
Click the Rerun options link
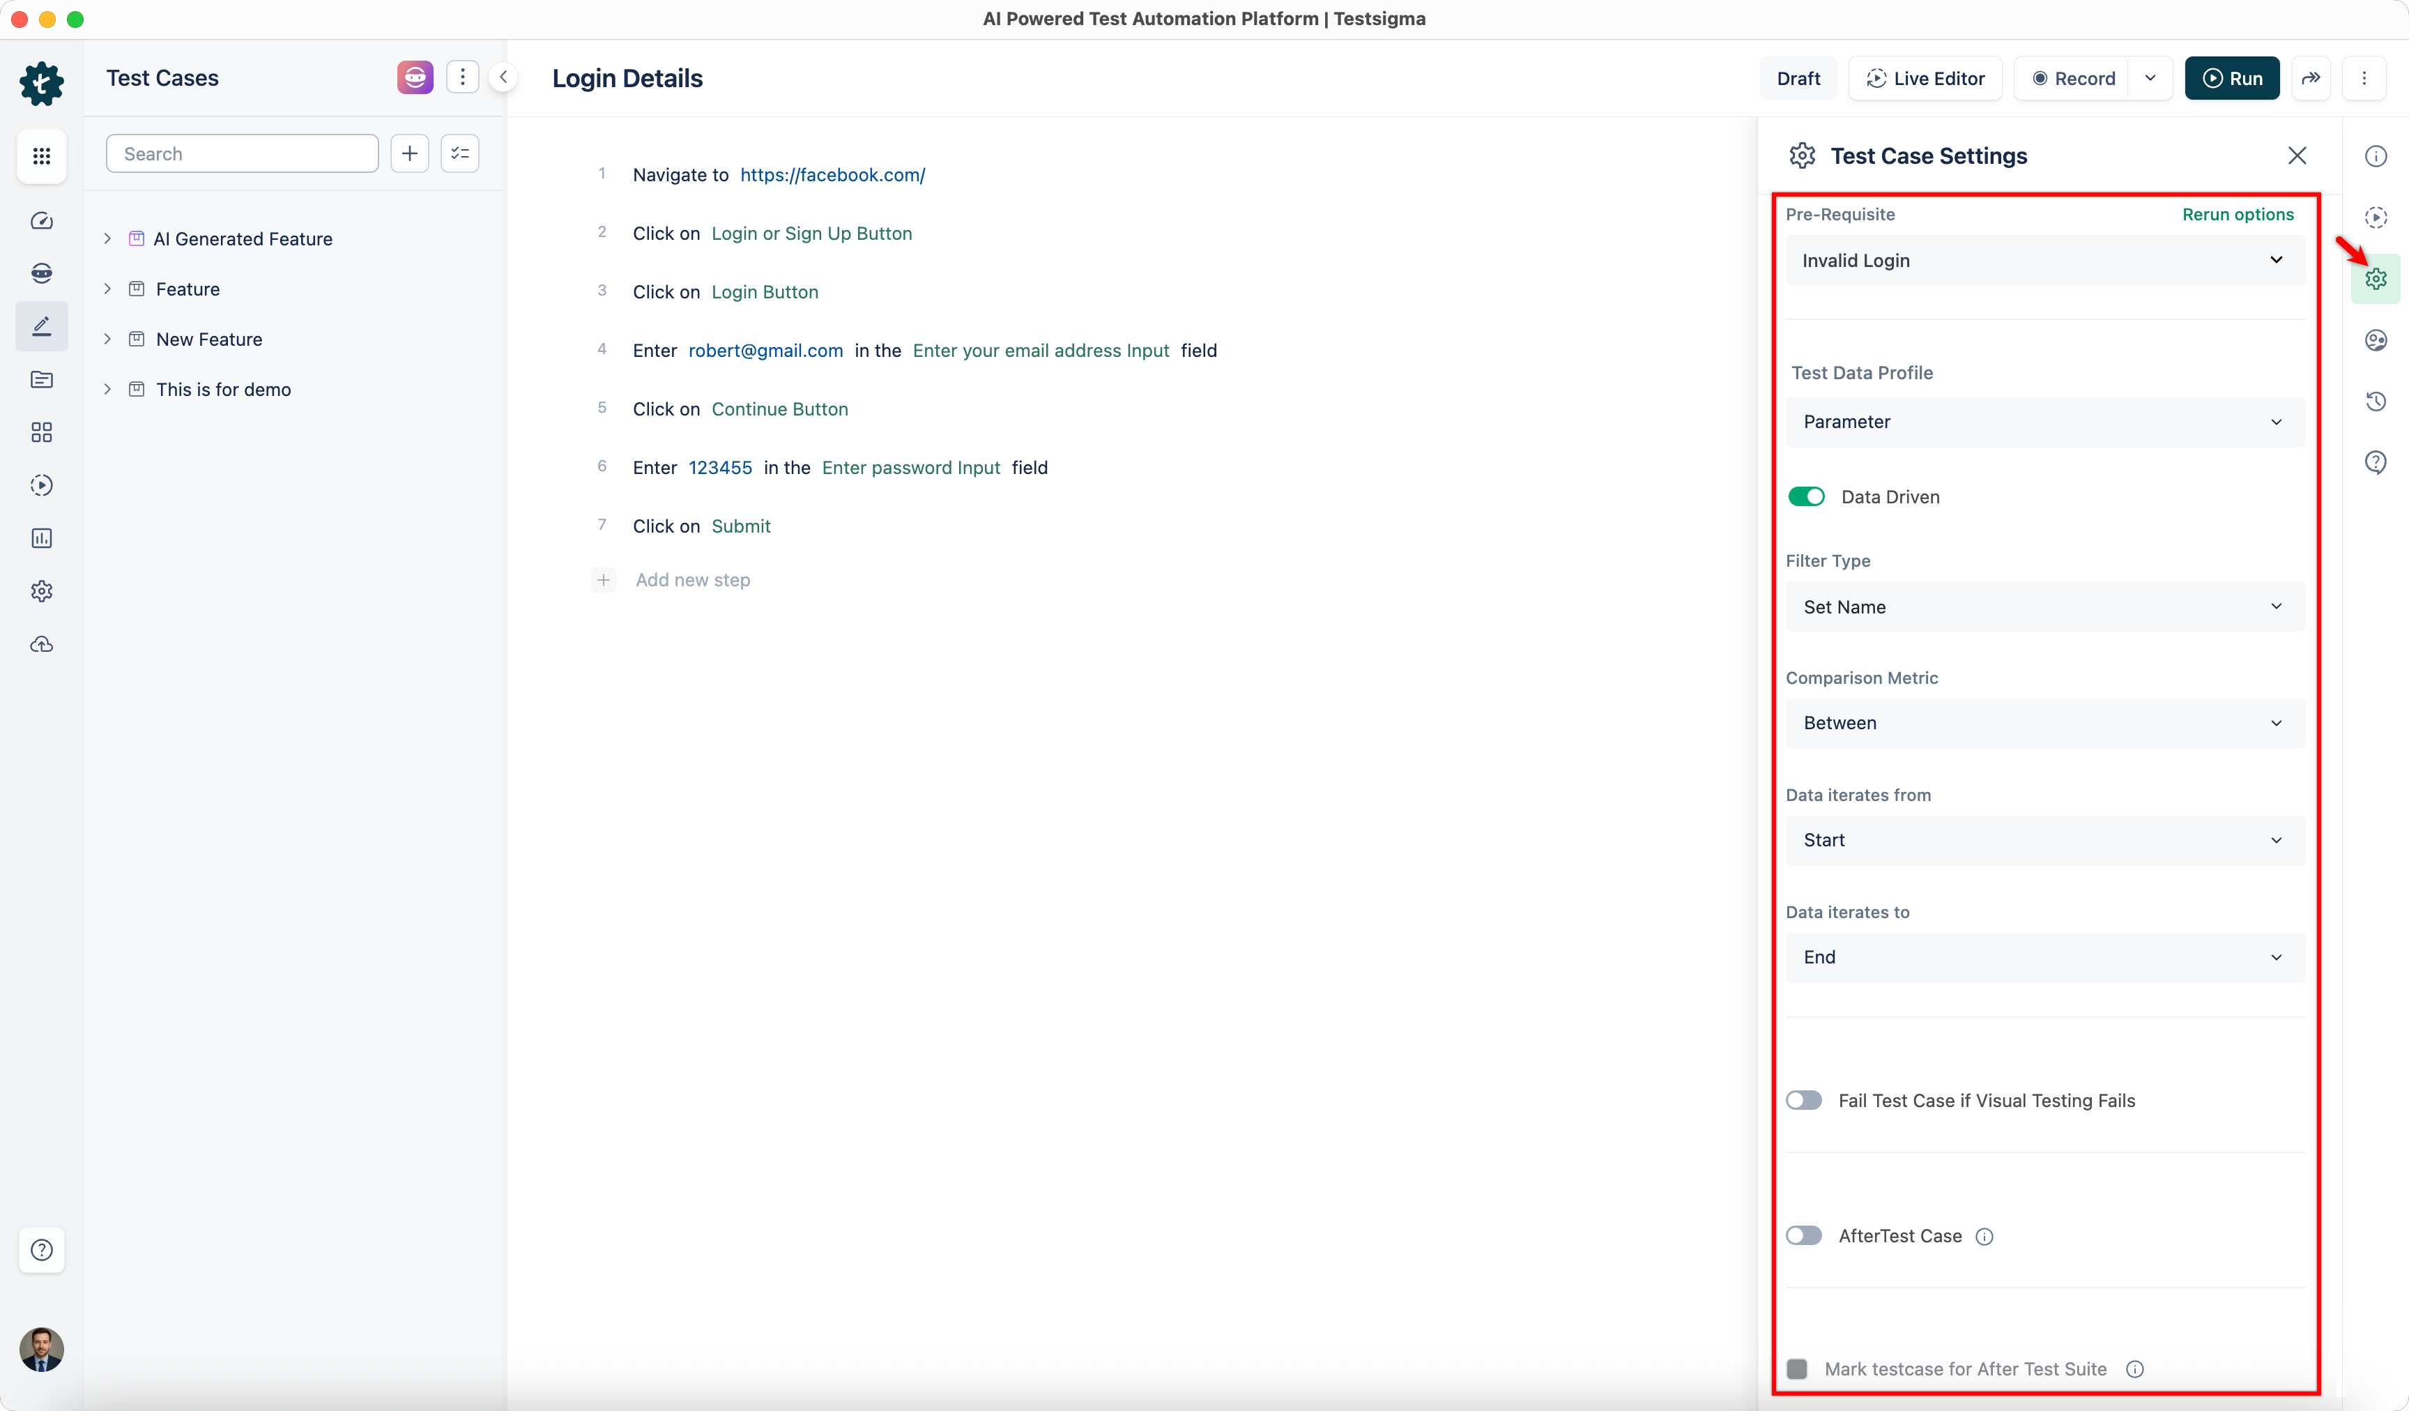click(x=2237, y=214)
